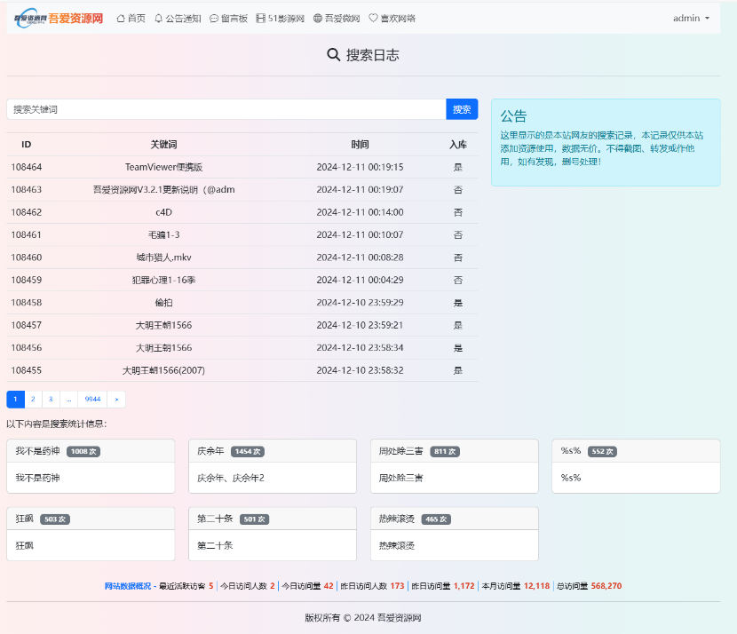Click the TeamViewer便携版 keyword
The image size is (737, 634).
[163, 167]
